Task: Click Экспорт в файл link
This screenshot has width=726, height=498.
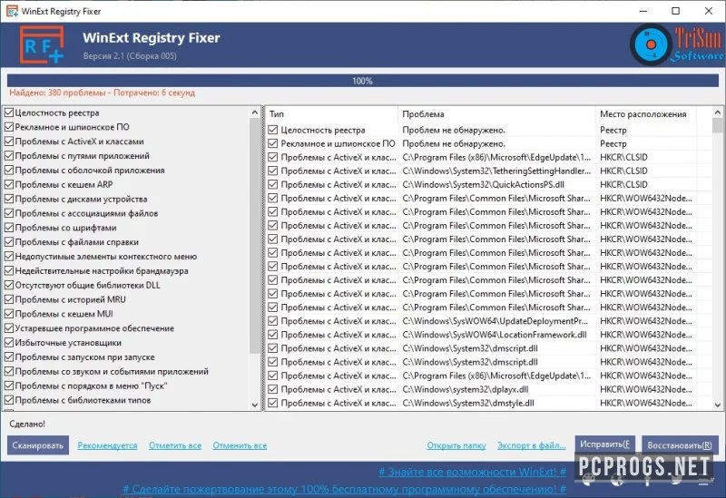Action: [532, 445]
